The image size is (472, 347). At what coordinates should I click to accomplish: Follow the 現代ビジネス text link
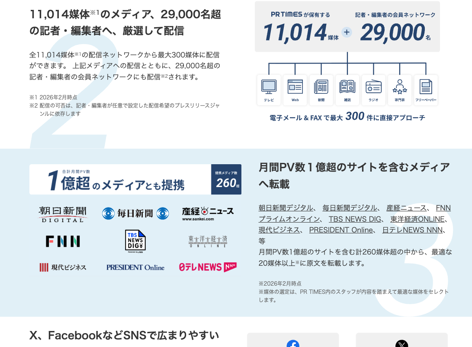[x=279, y=230]
